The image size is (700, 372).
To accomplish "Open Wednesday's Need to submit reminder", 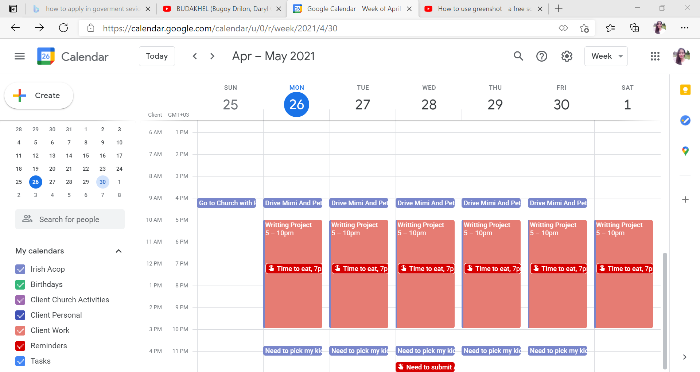I will point(425,367).
